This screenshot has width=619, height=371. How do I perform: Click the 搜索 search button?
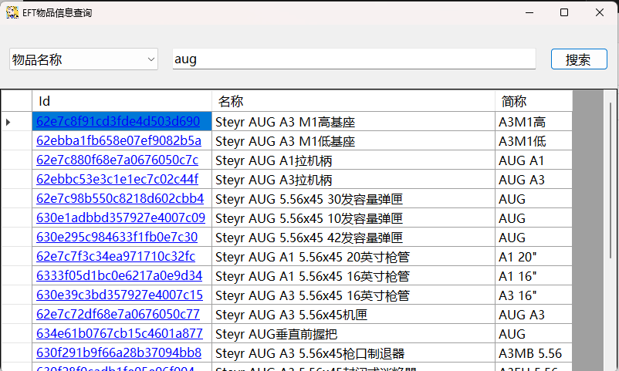(x=579, y=59)
